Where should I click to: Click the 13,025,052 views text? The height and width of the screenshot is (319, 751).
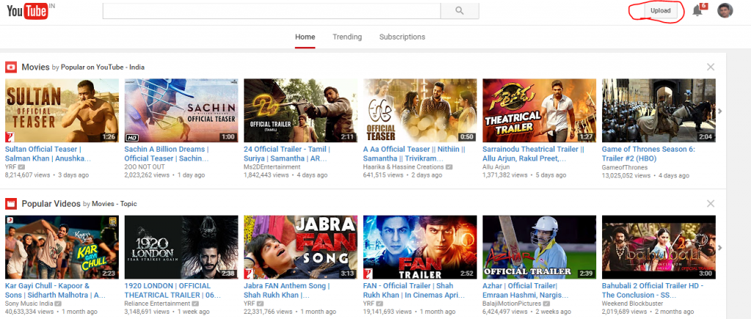pyautogui.click(x=626, y=175)
